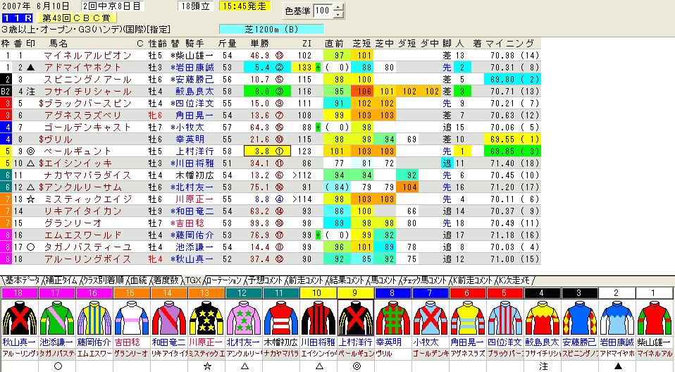The image size is (675, 372).
Task: Click jockey name 鮫島良太 in the table
Action: coord(194,92)
